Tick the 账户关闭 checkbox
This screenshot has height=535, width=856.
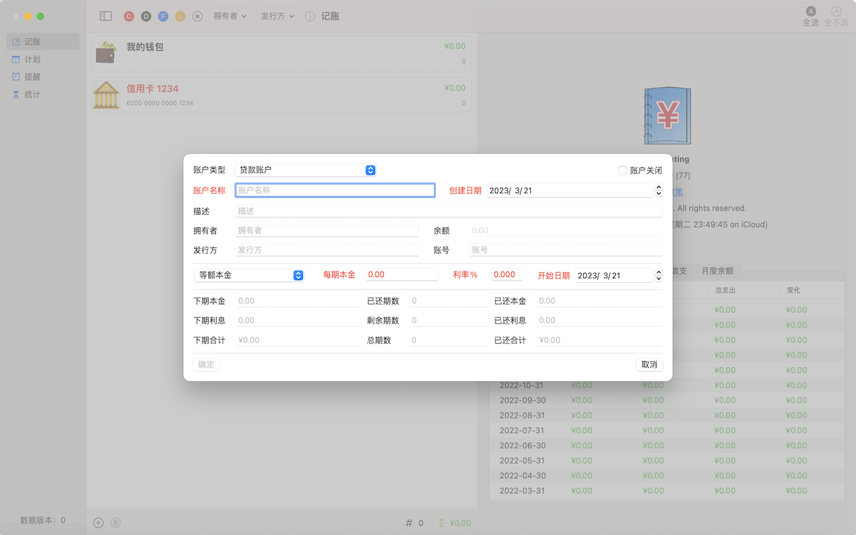click(623, 171)
